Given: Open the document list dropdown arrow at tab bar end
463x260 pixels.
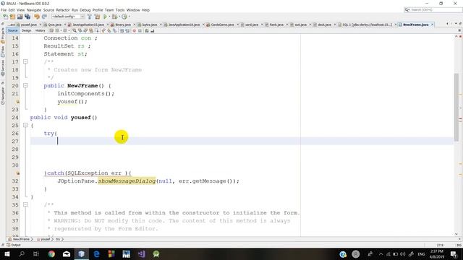Looking at the screenshot, I should 456,24.
